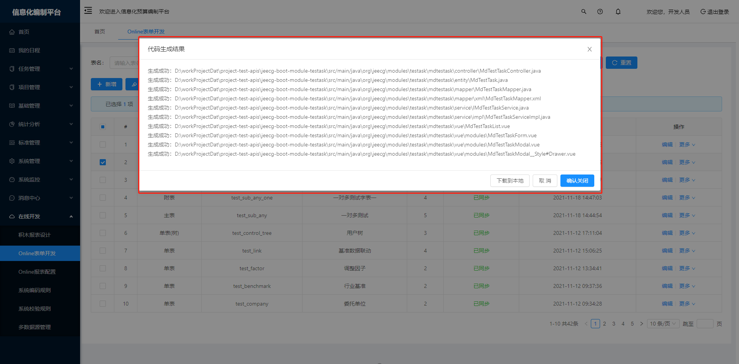Click the icon beside 任务管理

(x=12, y=69)
